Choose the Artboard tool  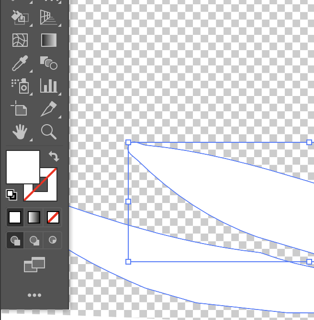point(20,108)
